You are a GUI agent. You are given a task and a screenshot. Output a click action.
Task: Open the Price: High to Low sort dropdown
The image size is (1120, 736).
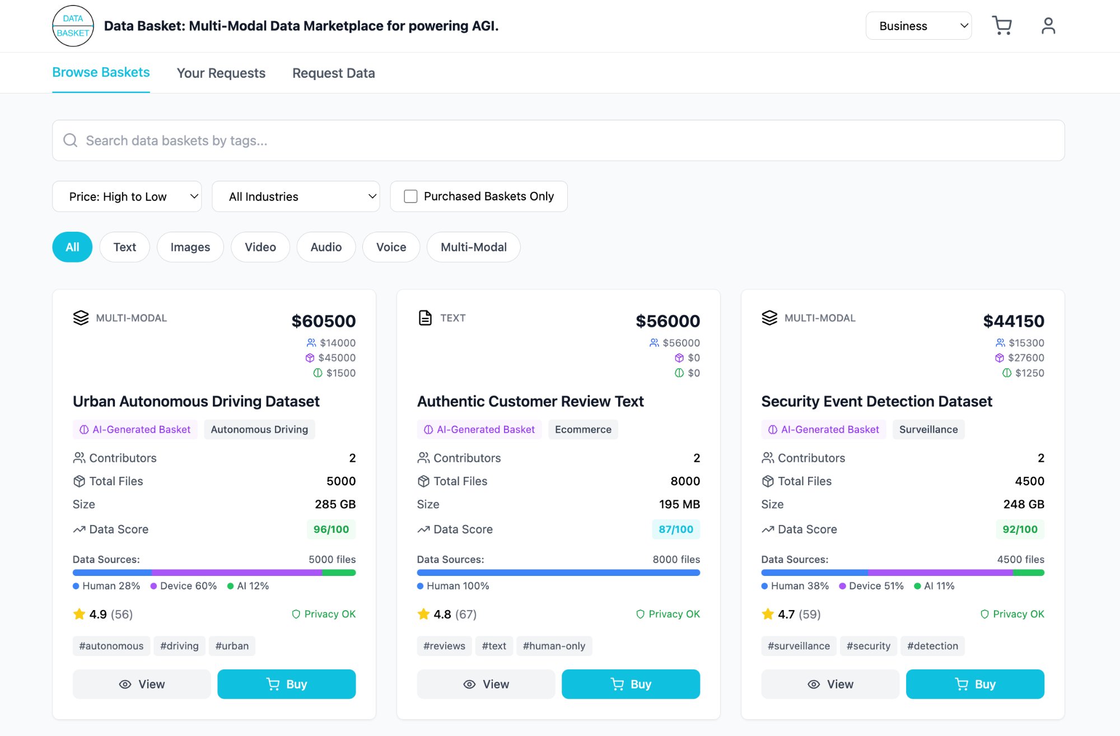tap(127, 196)
